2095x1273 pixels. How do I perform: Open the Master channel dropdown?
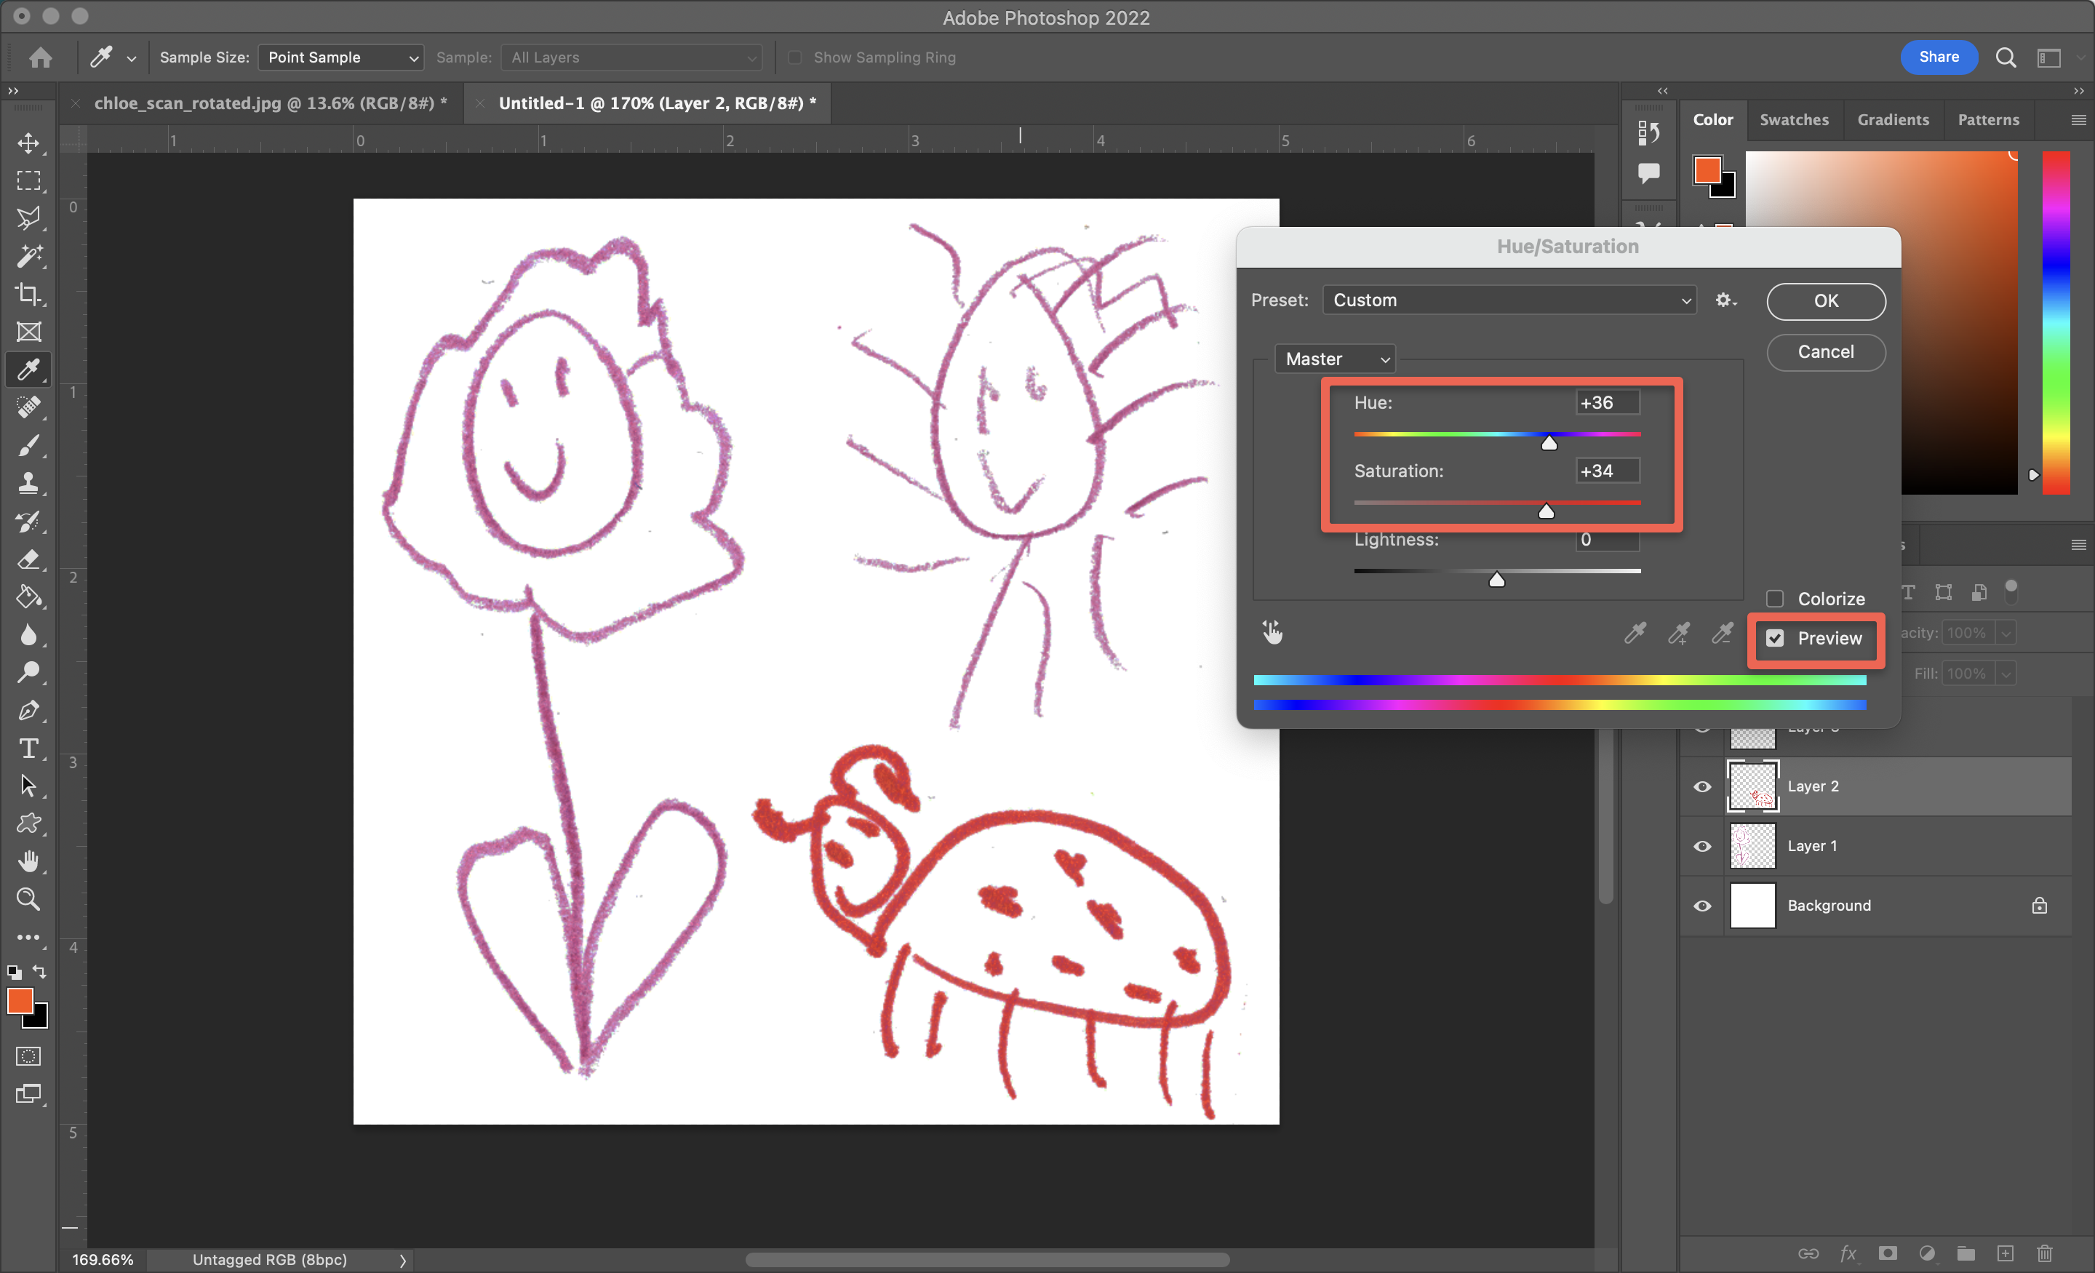[1335, 358]
